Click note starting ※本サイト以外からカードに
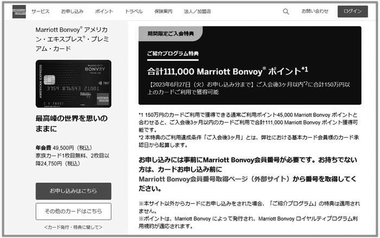 pos(249,207)
